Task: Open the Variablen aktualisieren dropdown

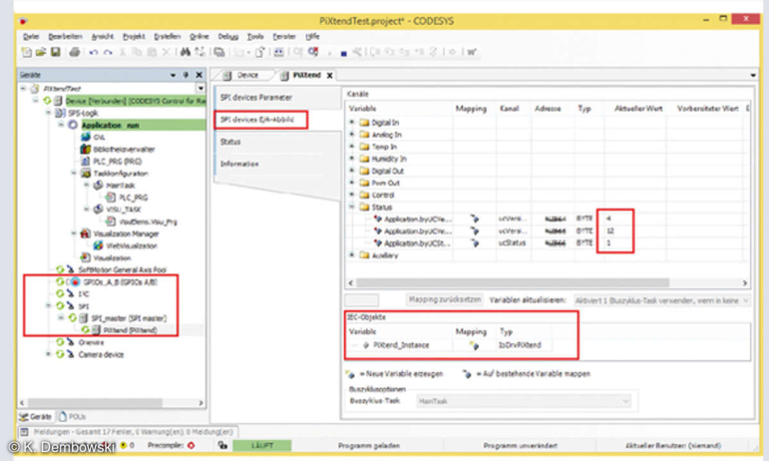Action: 661,300
